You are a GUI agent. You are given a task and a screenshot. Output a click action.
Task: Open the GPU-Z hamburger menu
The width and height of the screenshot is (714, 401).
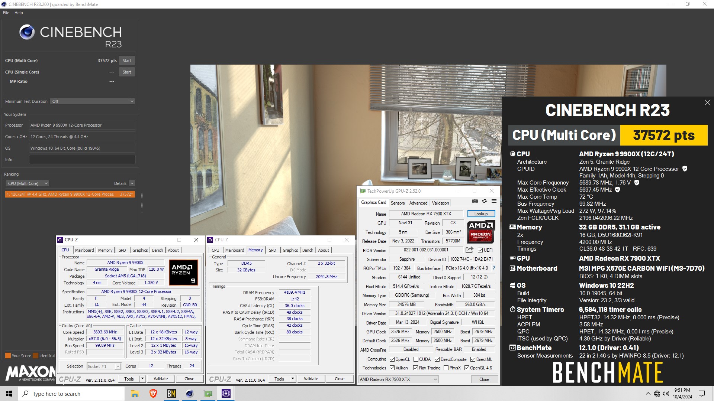tap(494, 201)
